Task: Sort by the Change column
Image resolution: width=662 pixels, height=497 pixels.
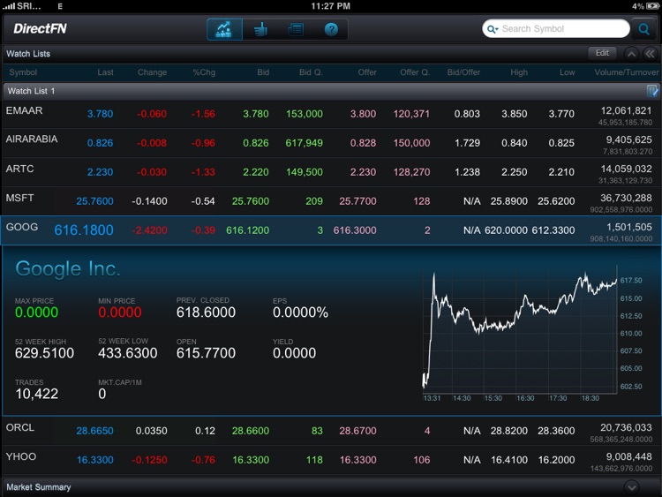Action: pyautogui.click(x=152, y=72)
